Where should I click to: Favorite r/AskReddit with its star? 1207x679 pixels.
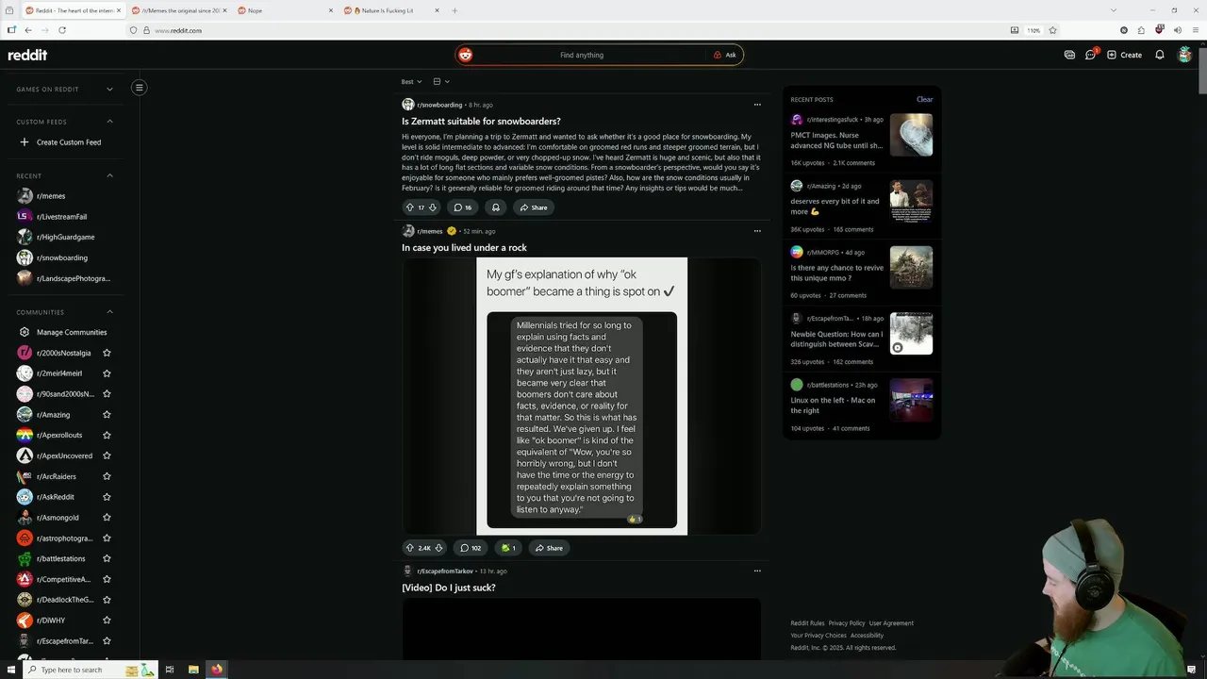pos(107,497)
